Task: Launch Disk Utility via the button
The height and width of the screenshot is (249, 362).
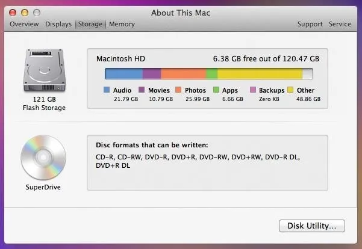Action: (312, 226)
